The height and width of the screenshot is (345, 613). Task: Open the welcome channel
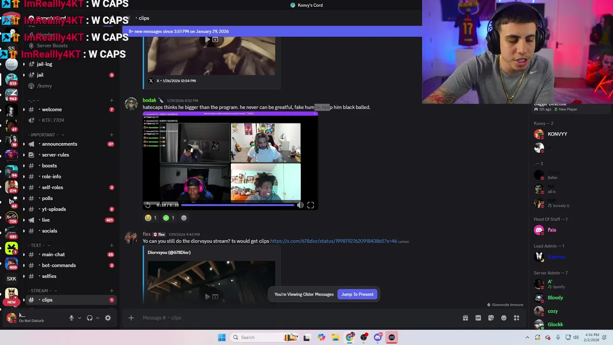[70, 109]
